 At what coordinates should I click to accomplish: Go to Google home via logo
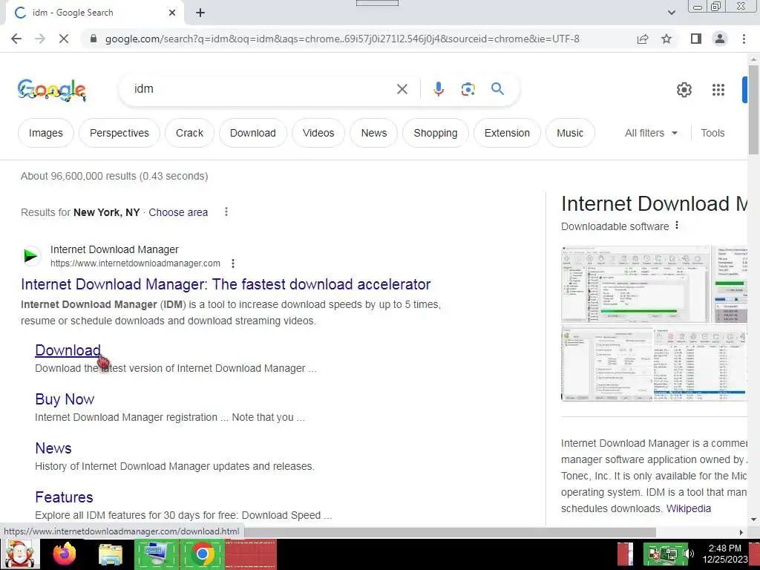[52, 90]
